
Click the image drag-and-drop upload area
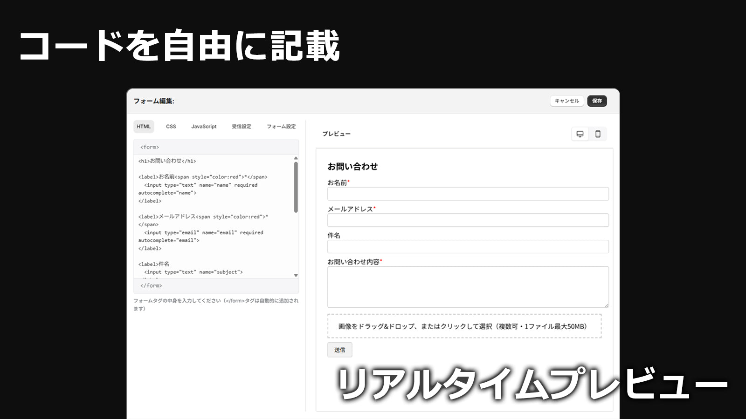465,326
